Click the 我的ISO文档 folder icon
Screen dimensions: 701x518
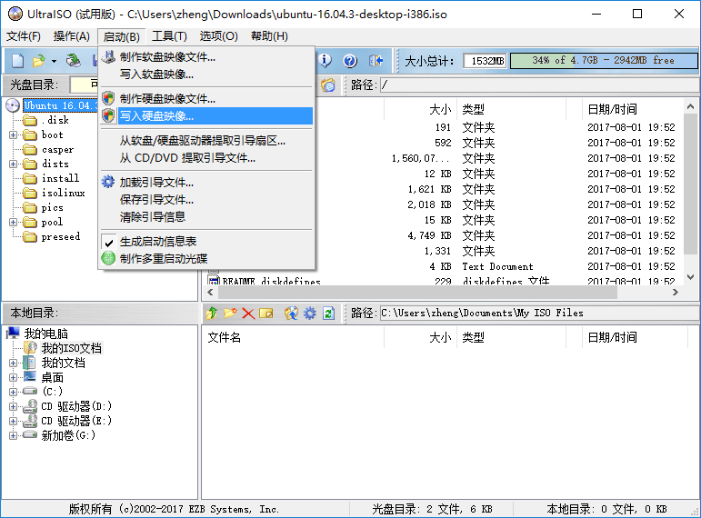point(30,348)
